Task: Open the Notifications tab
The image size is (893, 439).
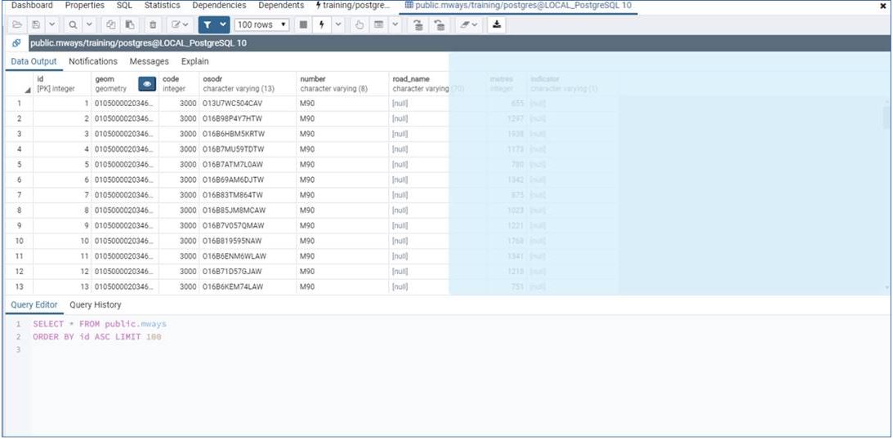Action: tap(93, 61)
